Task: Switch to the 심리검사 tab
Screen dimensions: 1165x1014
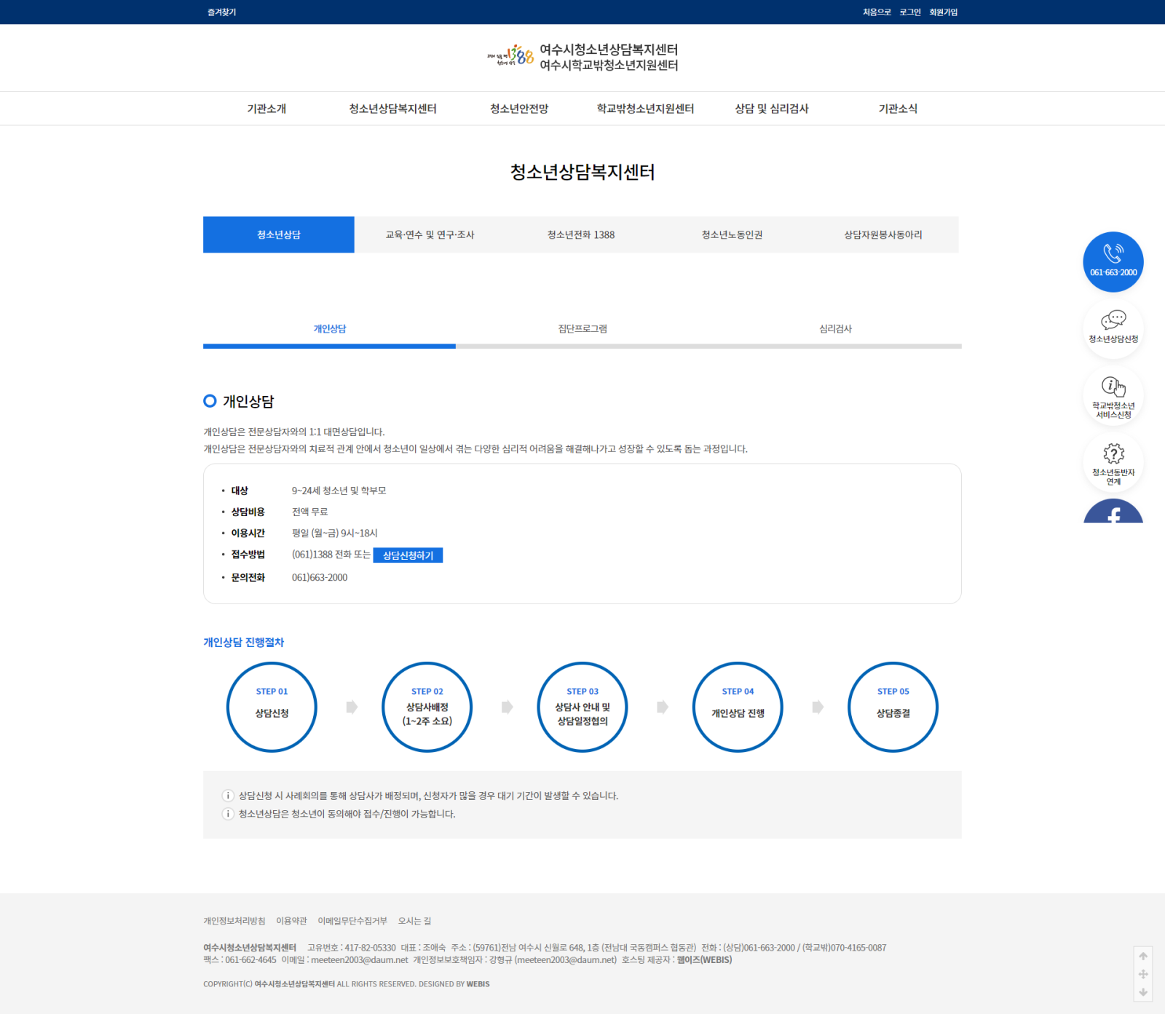Action: point(835,329)
